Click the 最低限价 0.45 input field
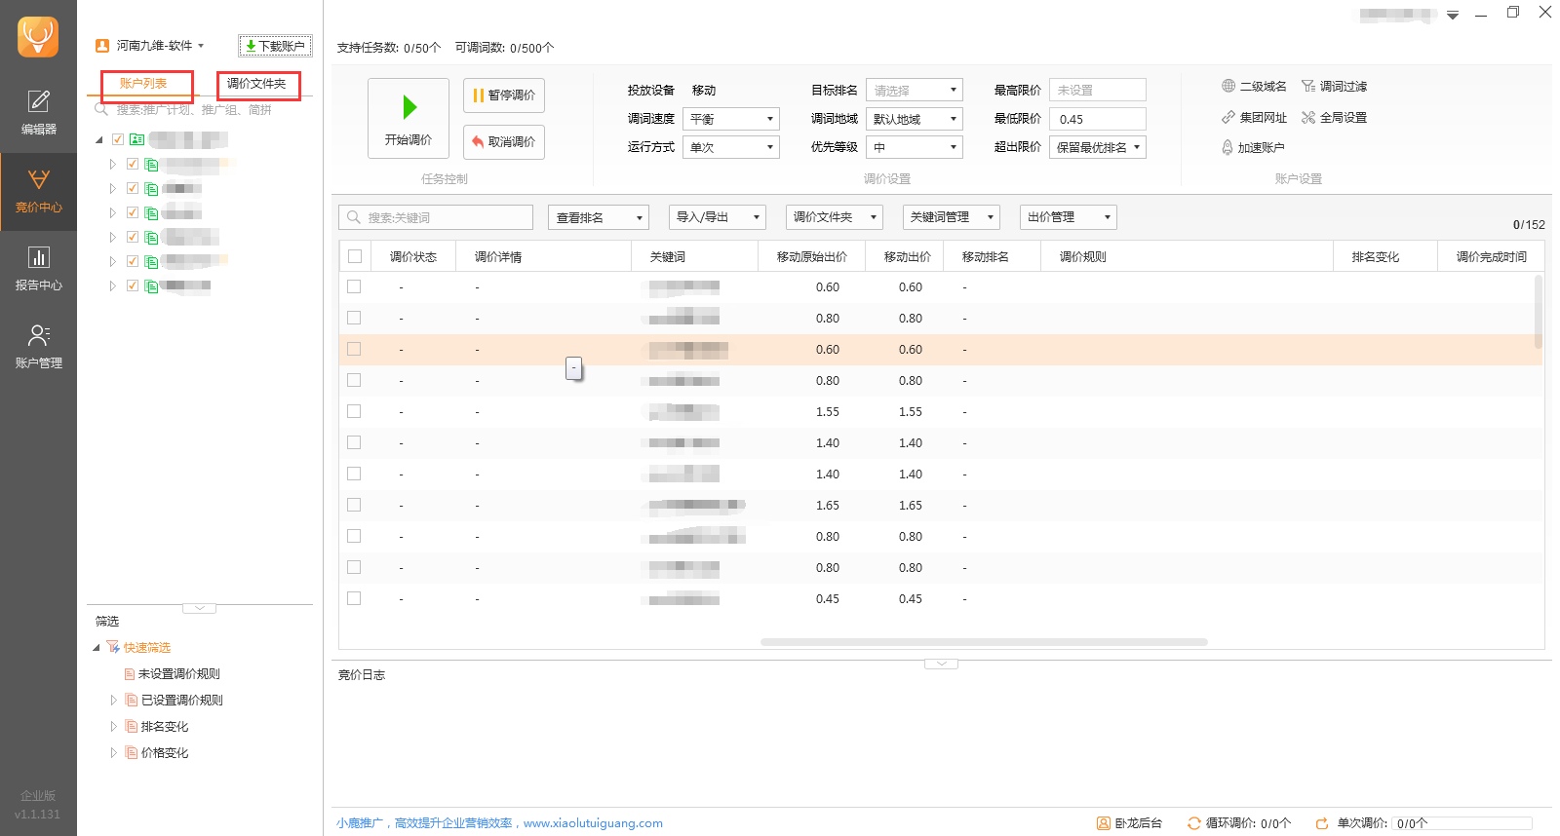The image size is (1560, 836). tap(1098, 119)
